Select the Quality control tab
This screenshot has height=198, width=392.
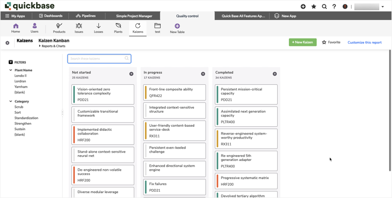point(187,16)
